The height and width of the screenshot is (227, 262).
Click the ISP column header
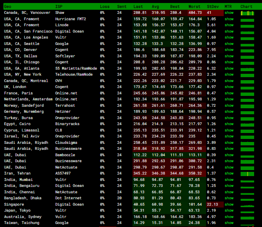(59, 6)
